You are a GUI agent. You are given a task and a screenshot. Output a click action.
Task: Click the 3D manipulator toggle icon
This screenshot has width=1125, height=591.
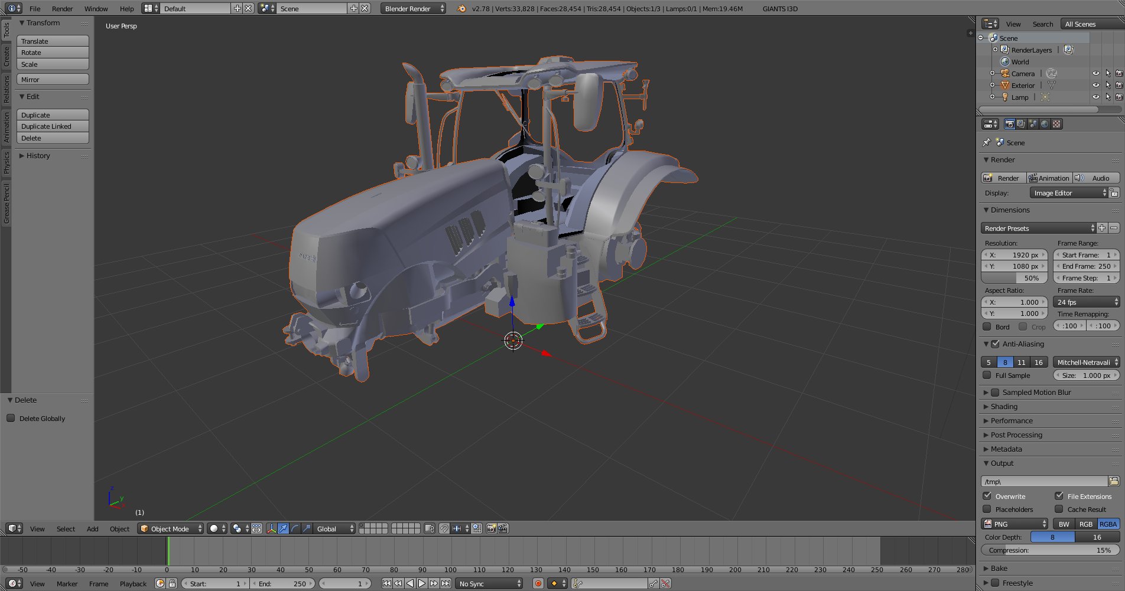tap(271, 528)
